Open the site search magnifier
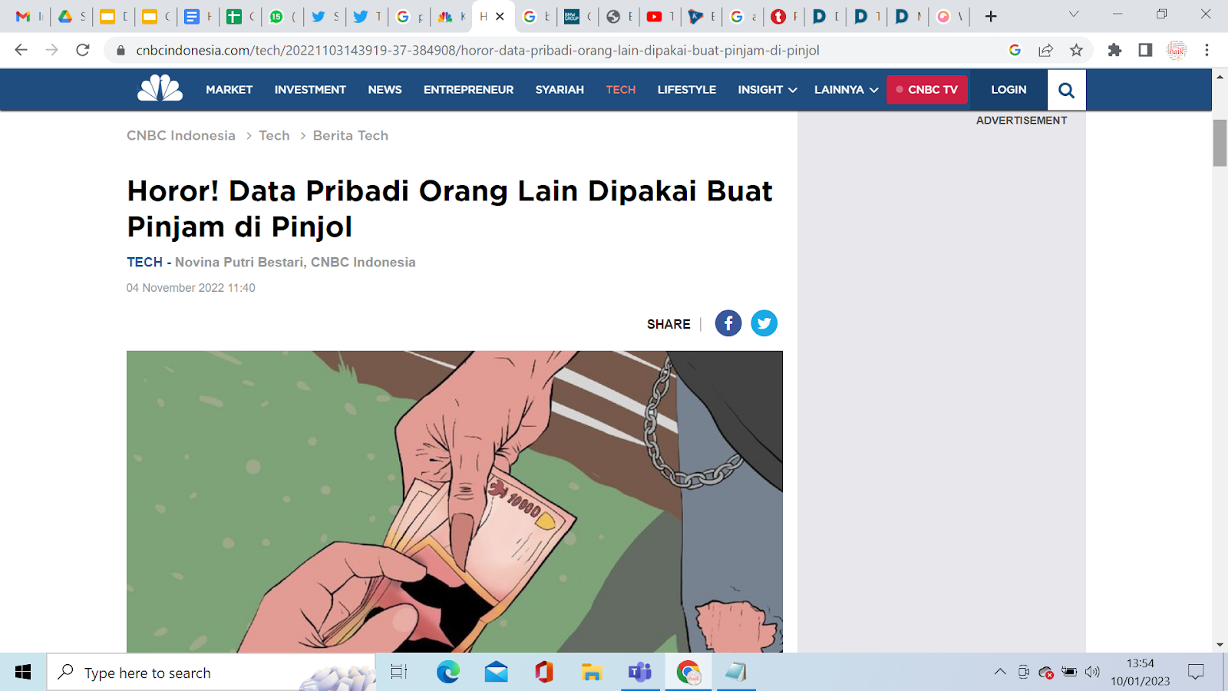This screenshot has height=691, width=1228. tap(1066, 89)
